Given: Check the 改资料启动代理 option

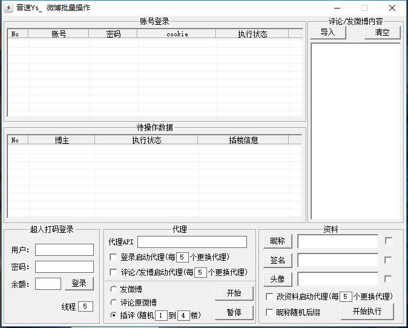Looking at the screenshot, I should click(270, 296).
